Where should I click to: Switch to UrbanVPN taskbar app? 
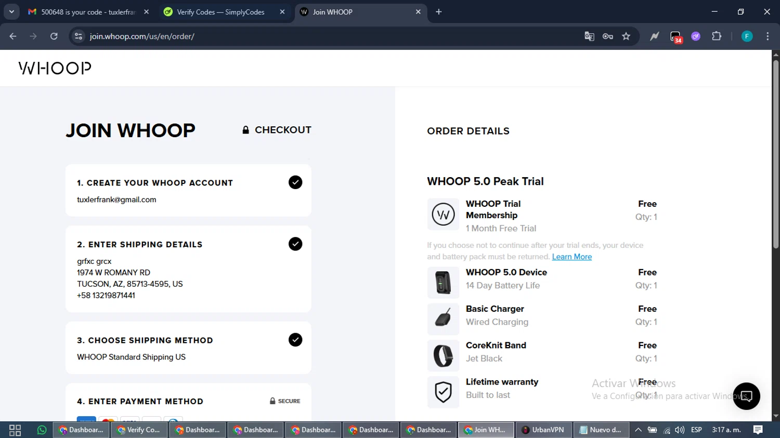pos(543,430)
